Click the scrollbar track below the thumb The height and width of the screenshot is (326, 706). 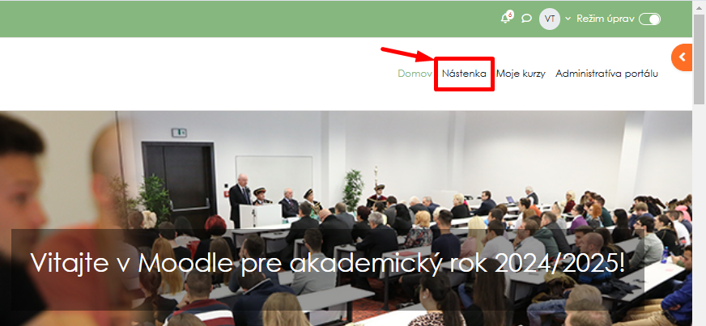pos(700,216)
